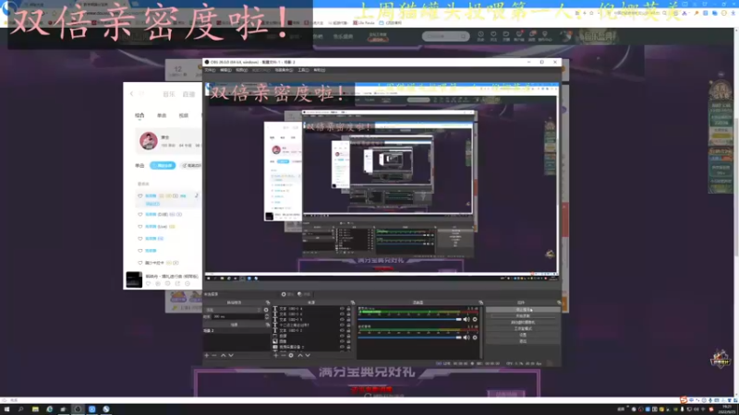Move scene down in the scenes list

(231, 355)
